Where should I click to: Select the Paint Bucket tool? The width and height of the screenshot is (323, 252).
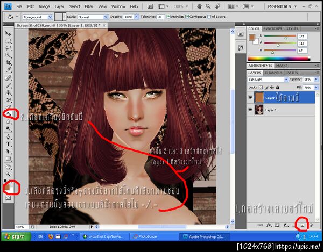click(x=8, y=114)
